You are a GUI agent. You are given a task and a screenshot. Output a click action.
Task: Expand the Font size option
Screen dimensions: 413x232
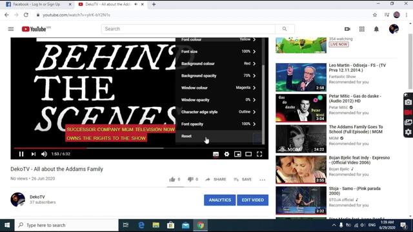coord(219,52)
